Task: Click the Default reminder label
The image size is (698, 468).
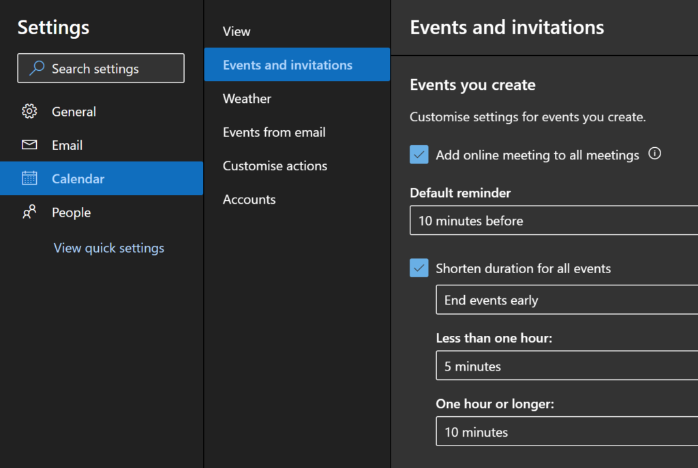Action: pyautogui.click(x=460, y=193)
